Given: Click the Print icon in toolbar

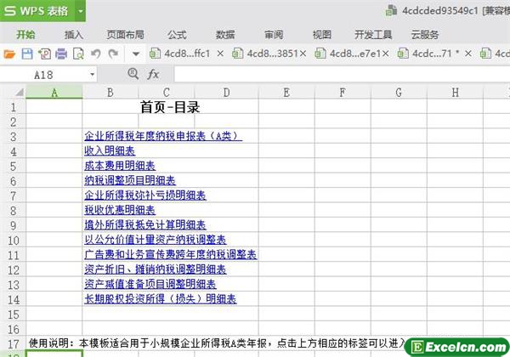Looking at the screenshot, I should tap(61, 54).
